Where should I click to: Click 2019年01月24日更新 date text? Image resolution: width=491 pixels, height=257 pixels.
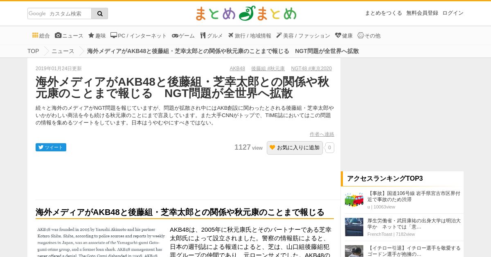pyautogui.click(x=59, y=69)
